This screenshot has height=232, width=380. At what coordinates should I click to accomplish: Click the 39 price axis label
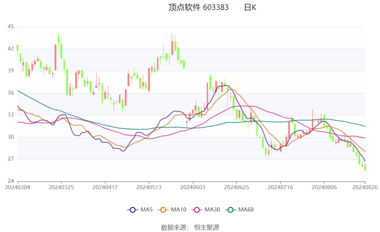tap(11, 71)
